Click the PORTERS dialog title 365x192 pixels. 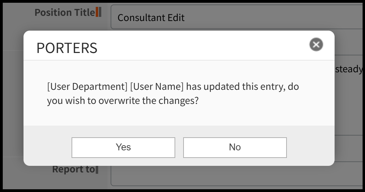[x=67, y=48]
